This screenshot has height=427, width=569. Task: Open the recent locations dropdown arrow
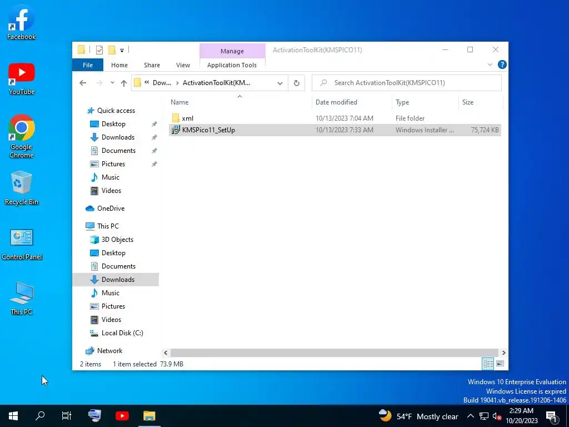[112, 83]
